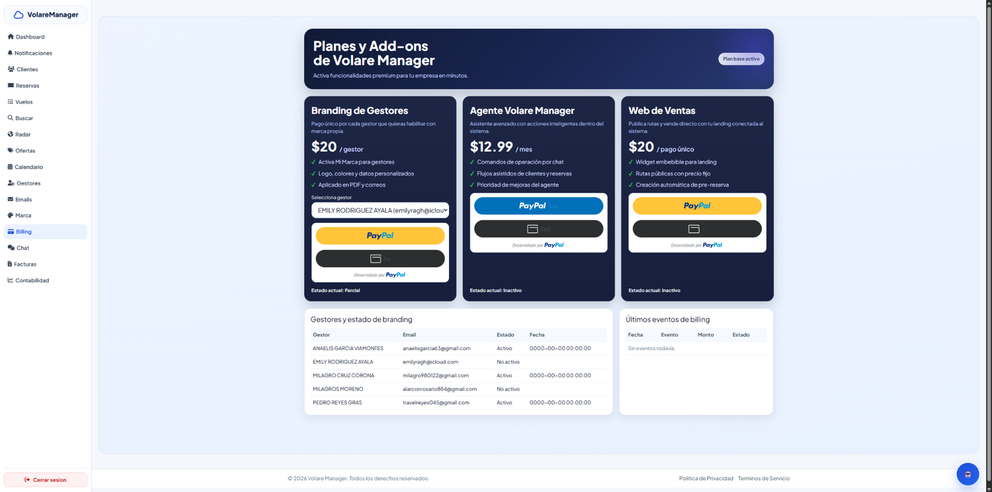Click Estado column header in gestores table
This screenshot has height=492, width=992.
point(505,335)
